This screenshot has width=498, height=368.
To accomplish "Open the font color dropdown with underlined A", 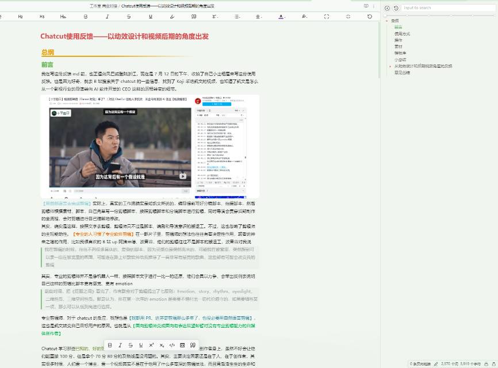I will pos(281,17).
